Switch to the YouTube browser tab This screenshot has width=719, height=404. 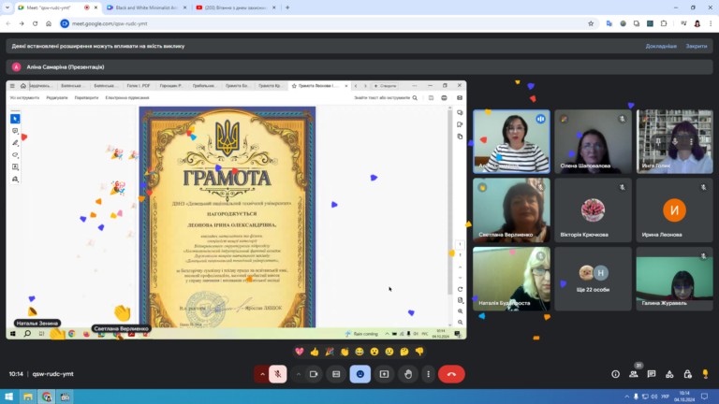236,7
